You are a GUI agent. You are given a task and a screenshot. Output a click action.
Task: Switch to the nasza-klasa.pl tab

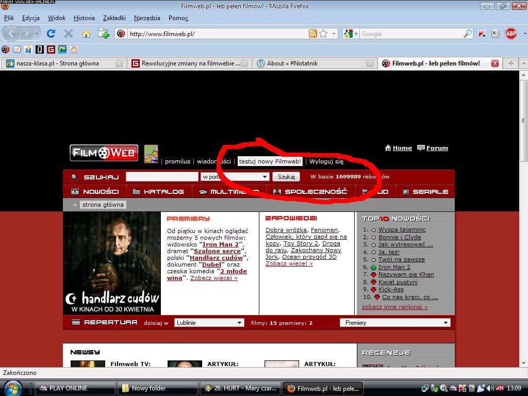click(x=64, y=63)
